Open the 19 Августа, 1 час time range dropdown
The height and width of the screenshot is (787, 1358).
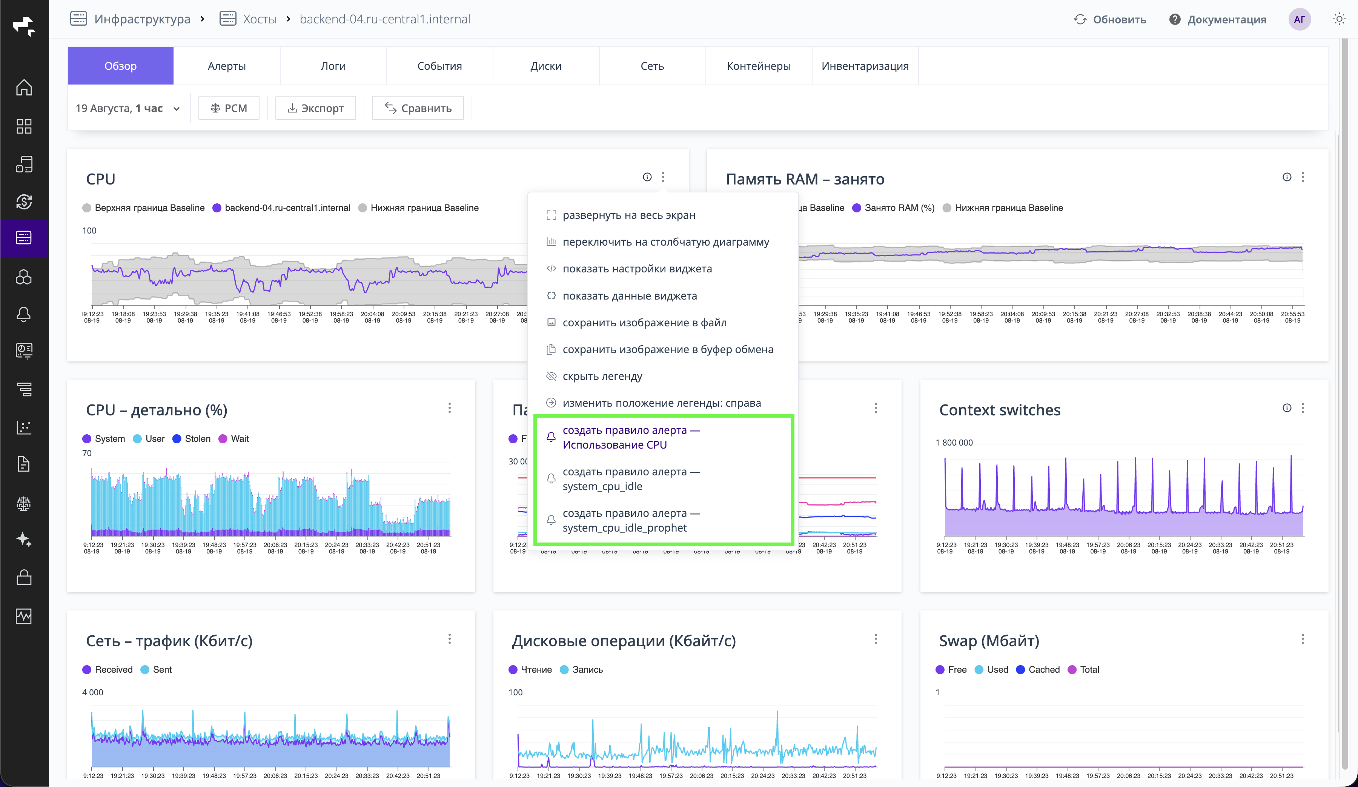coord(128,108)
